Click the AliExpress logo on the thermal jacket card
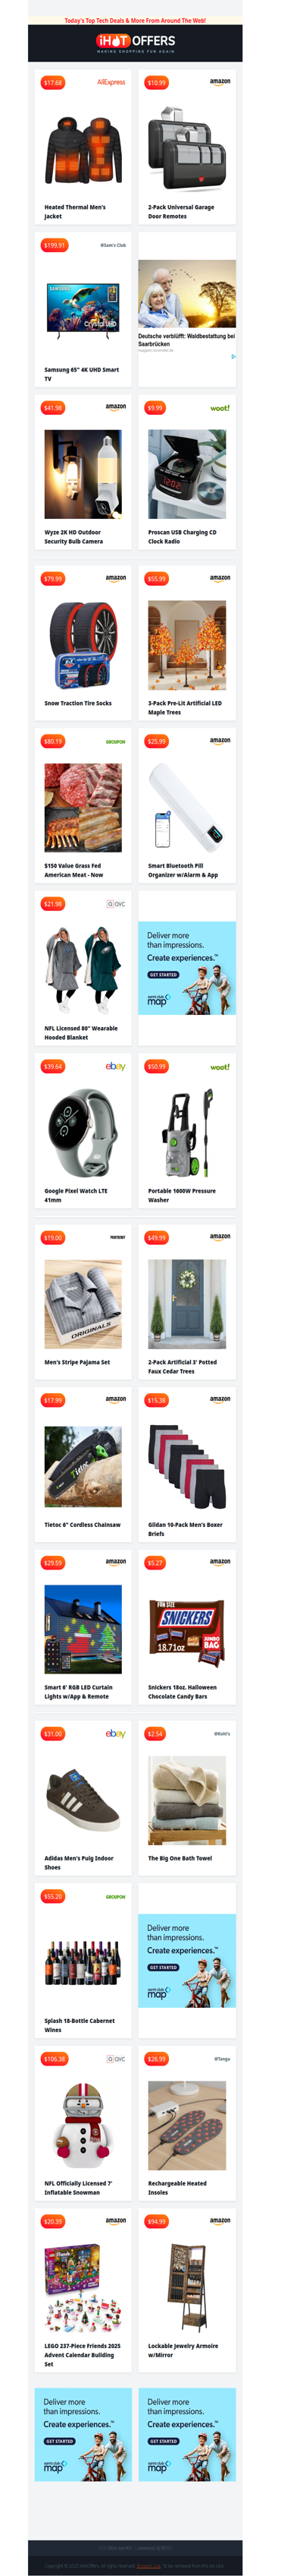Viewport: 303px width, 2576px height. coord(111,82)
